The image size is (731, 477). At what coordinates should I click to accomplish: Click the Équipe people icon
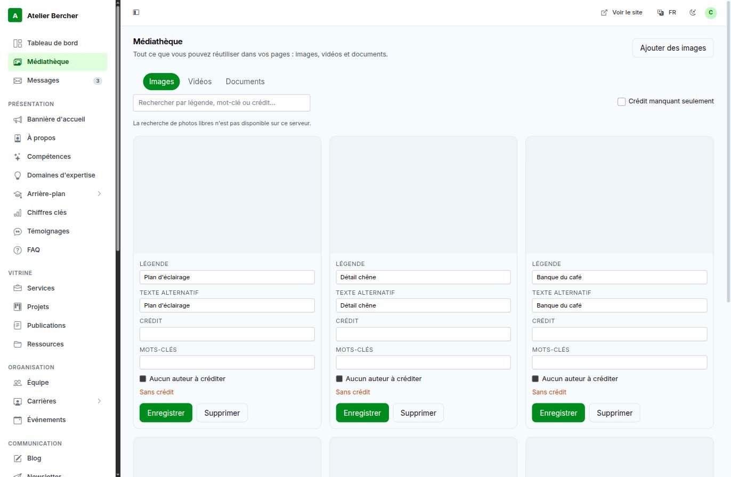pyautogui.click(x=18, y=383)
